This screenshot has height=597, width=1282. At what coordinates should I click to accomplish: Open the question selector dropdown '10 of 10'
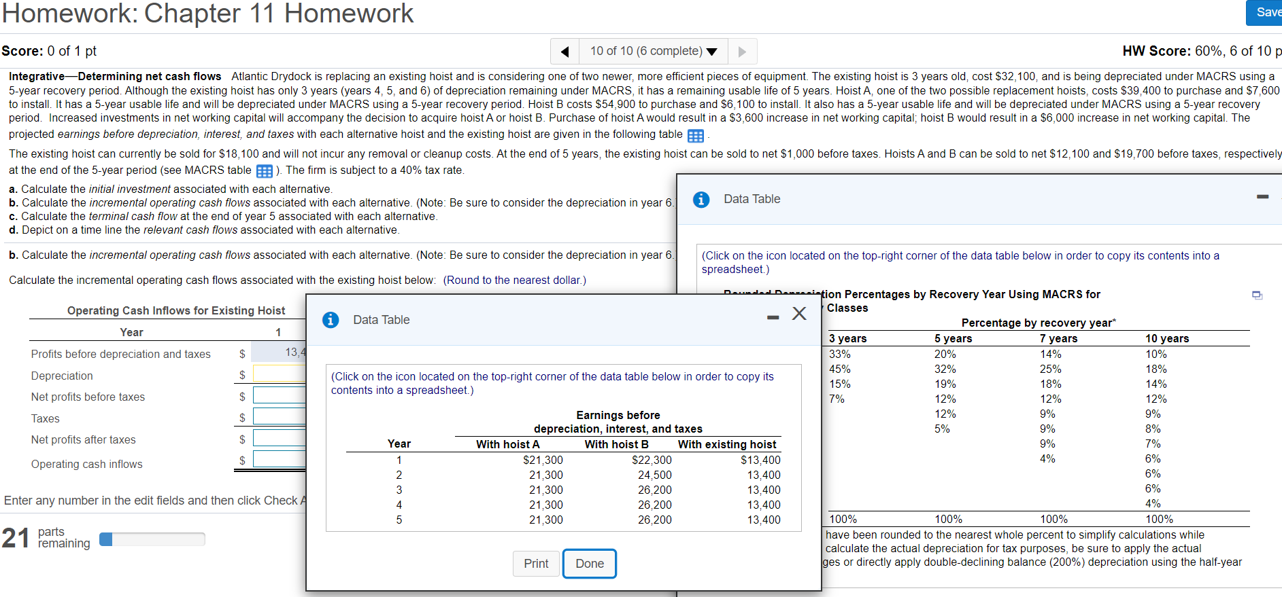click(x=653, y=52)
